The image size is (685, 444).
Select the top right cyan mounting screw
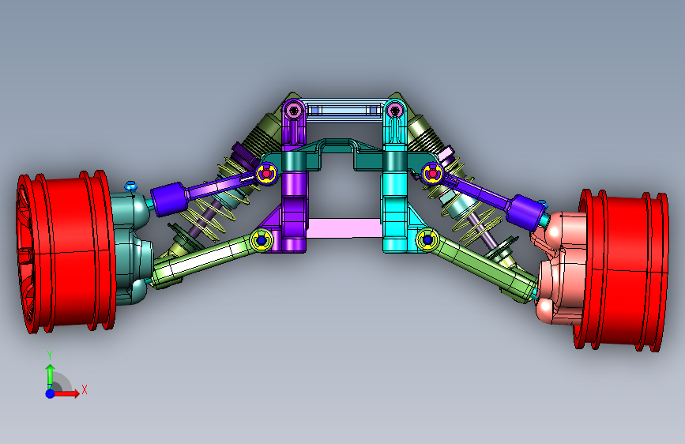tap(395, 109)
